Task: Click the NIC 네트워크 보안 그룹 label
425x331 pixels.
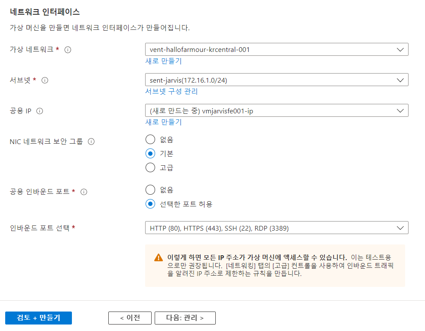Action: pyautogui.click(x=46, y=141)
